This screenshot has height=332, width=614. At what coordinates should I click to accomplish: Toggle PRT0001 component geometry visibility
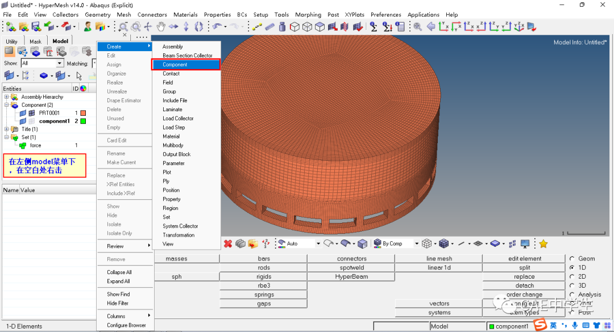[x=23, y=113]
